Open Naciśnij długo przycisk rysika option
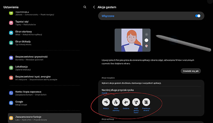213x123 pixels. [151, 91]
